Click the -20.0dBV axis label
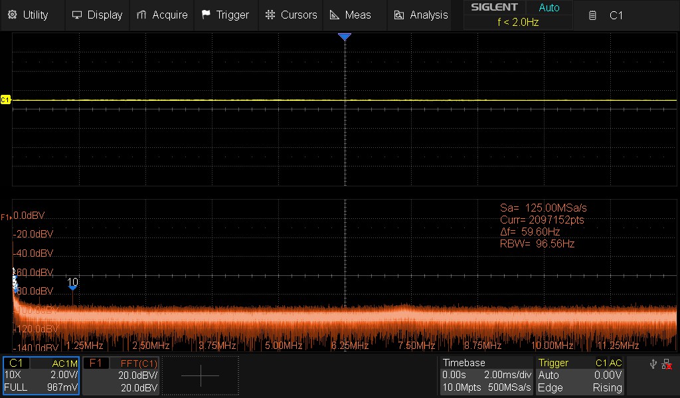This screenshot has width=680, height=398. pos(33,234)
